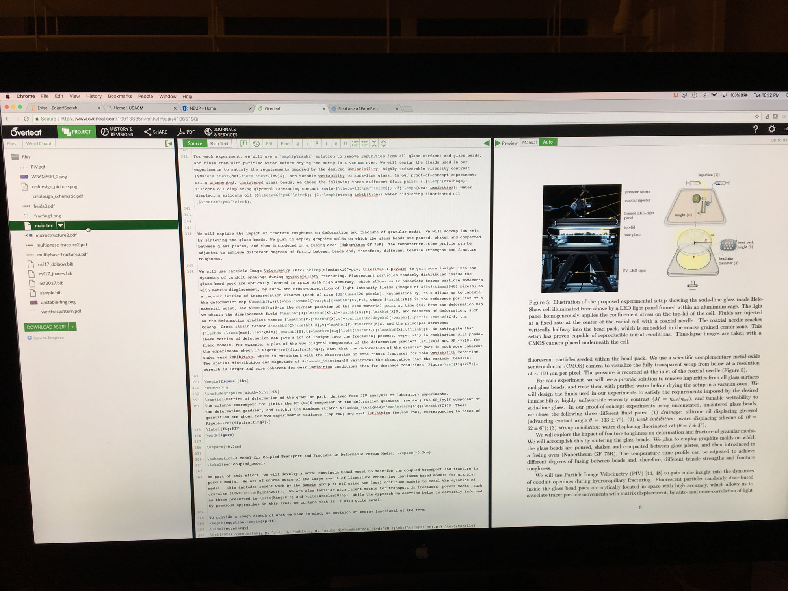This screenshot has height=591, width=788.
Task: Open the Word Count link
Action: 39,143
